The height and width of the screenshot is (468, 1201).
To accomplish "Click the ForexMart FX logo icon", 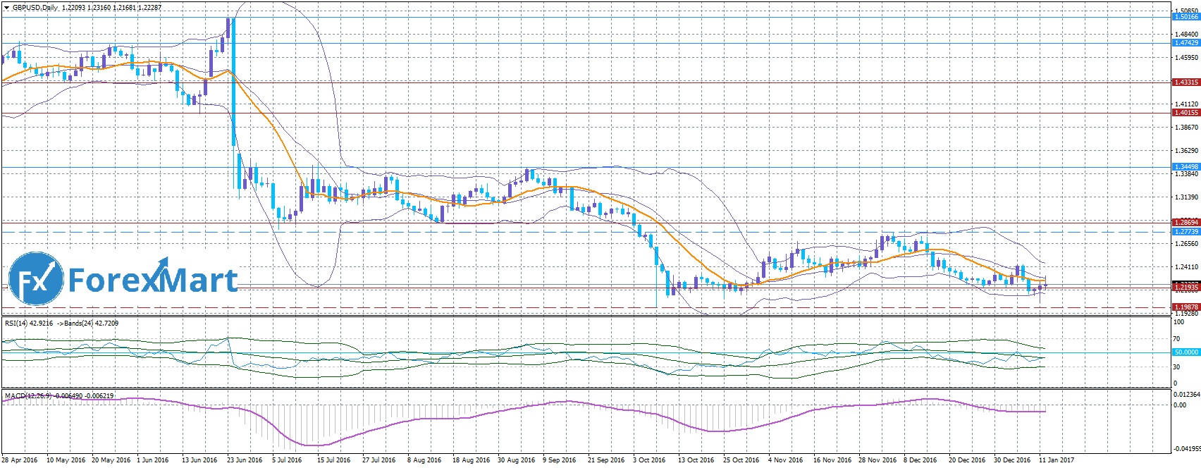I will click(36, 281).
